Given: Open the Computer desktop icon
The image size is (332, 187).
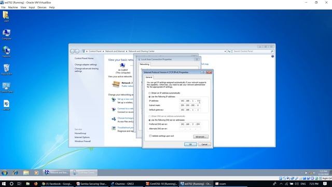Looking at the screenshot, I should point(6,34).
